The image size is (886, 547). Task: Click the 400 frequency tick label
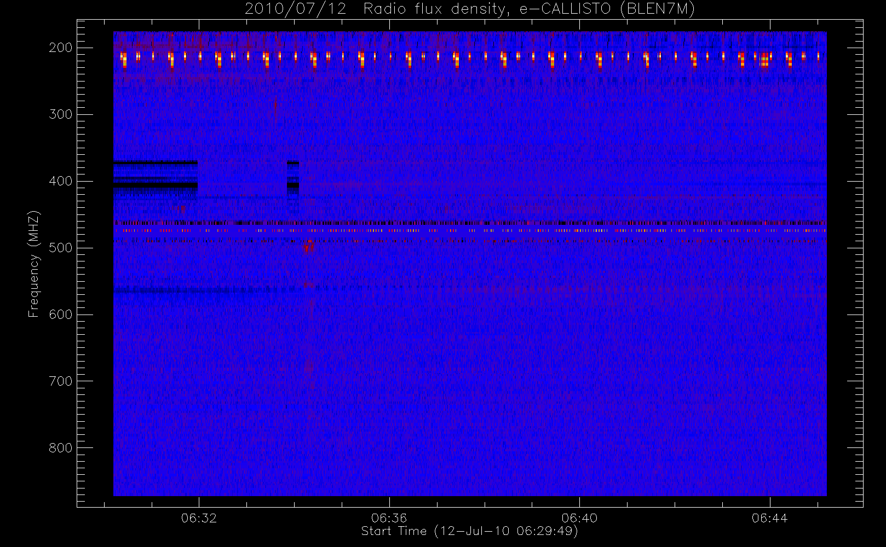tap(61, 181)
